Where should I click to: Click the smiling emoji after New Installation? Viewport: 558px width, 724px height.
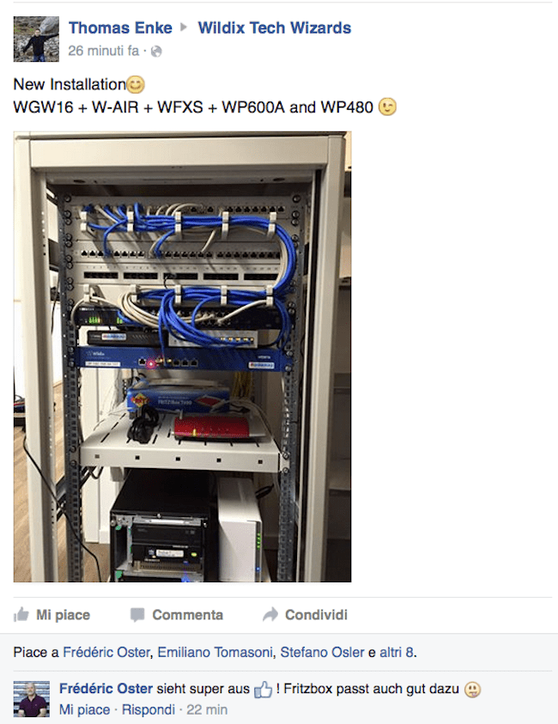(x=136, y=84)
